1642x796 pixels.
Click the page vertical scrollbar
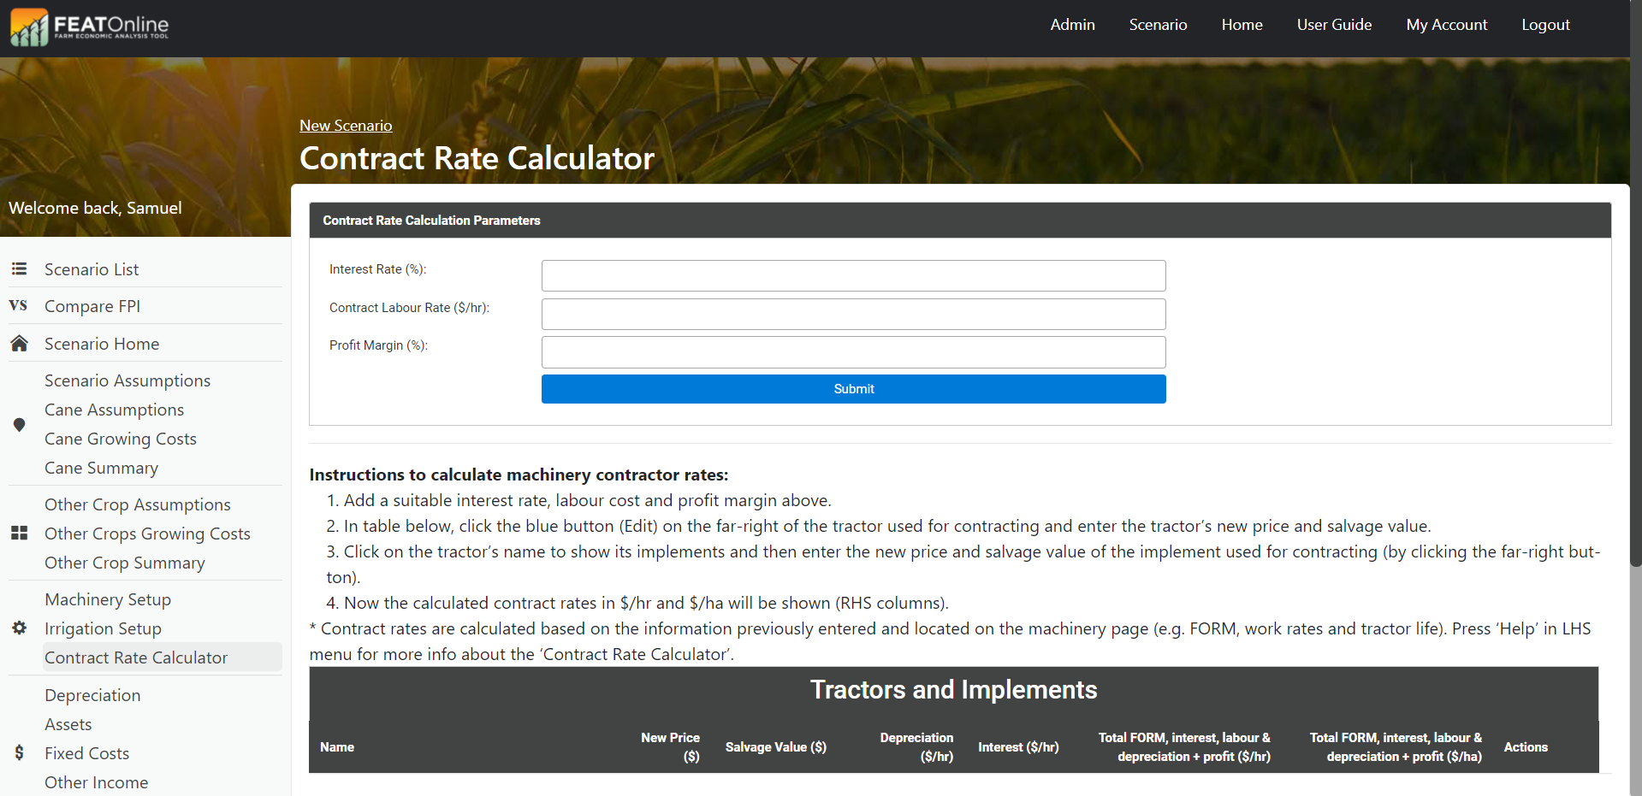coord(1635,342)
